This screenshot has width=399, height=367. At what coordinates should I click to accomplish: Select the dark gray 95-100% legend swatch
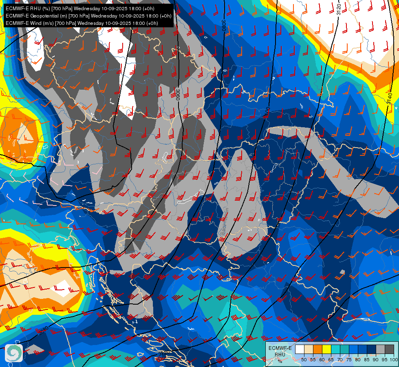point(389,349)
